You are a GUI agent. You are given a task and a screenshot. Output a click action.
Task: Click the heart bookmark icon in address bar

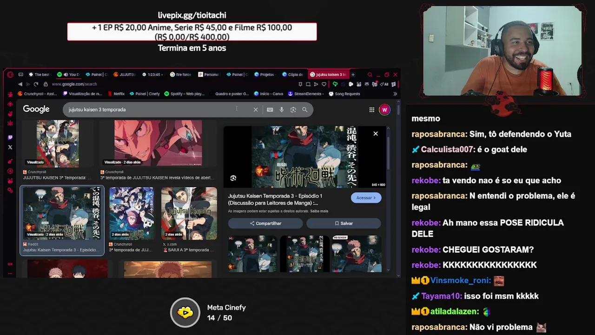[x=324, y=84]
